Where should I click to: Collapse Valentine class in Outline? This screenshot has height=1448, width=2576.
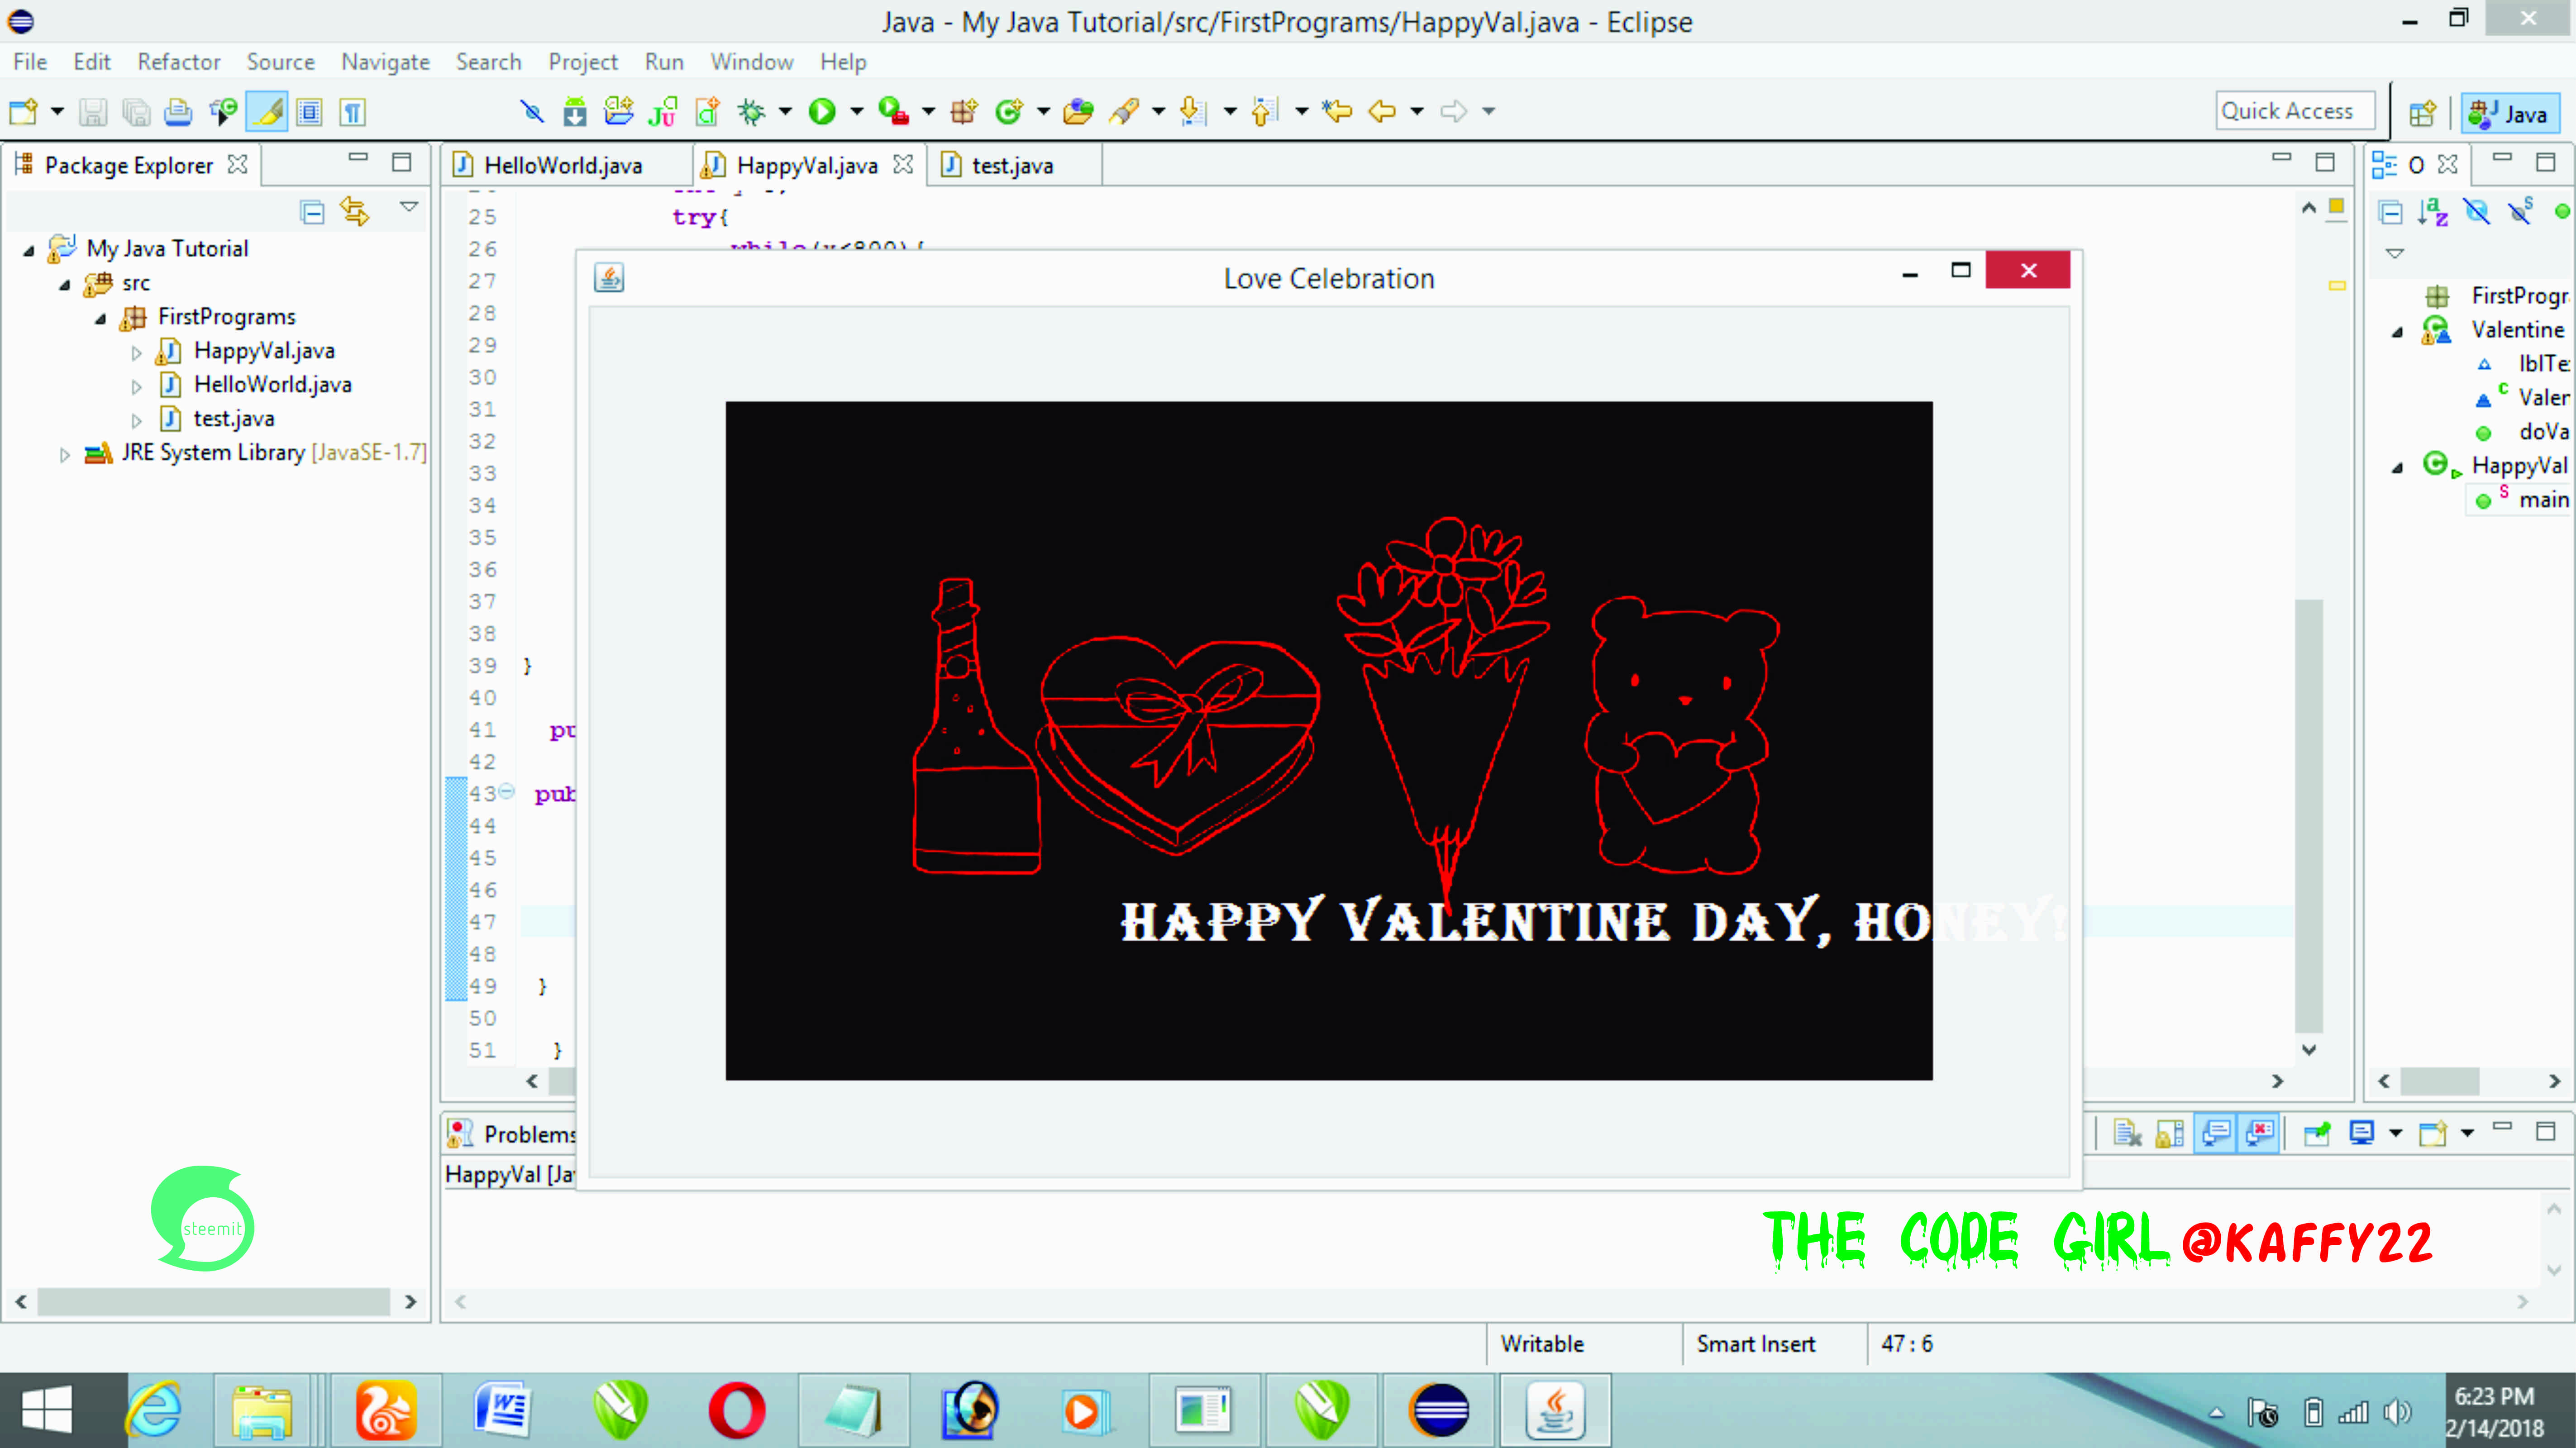2397,332
